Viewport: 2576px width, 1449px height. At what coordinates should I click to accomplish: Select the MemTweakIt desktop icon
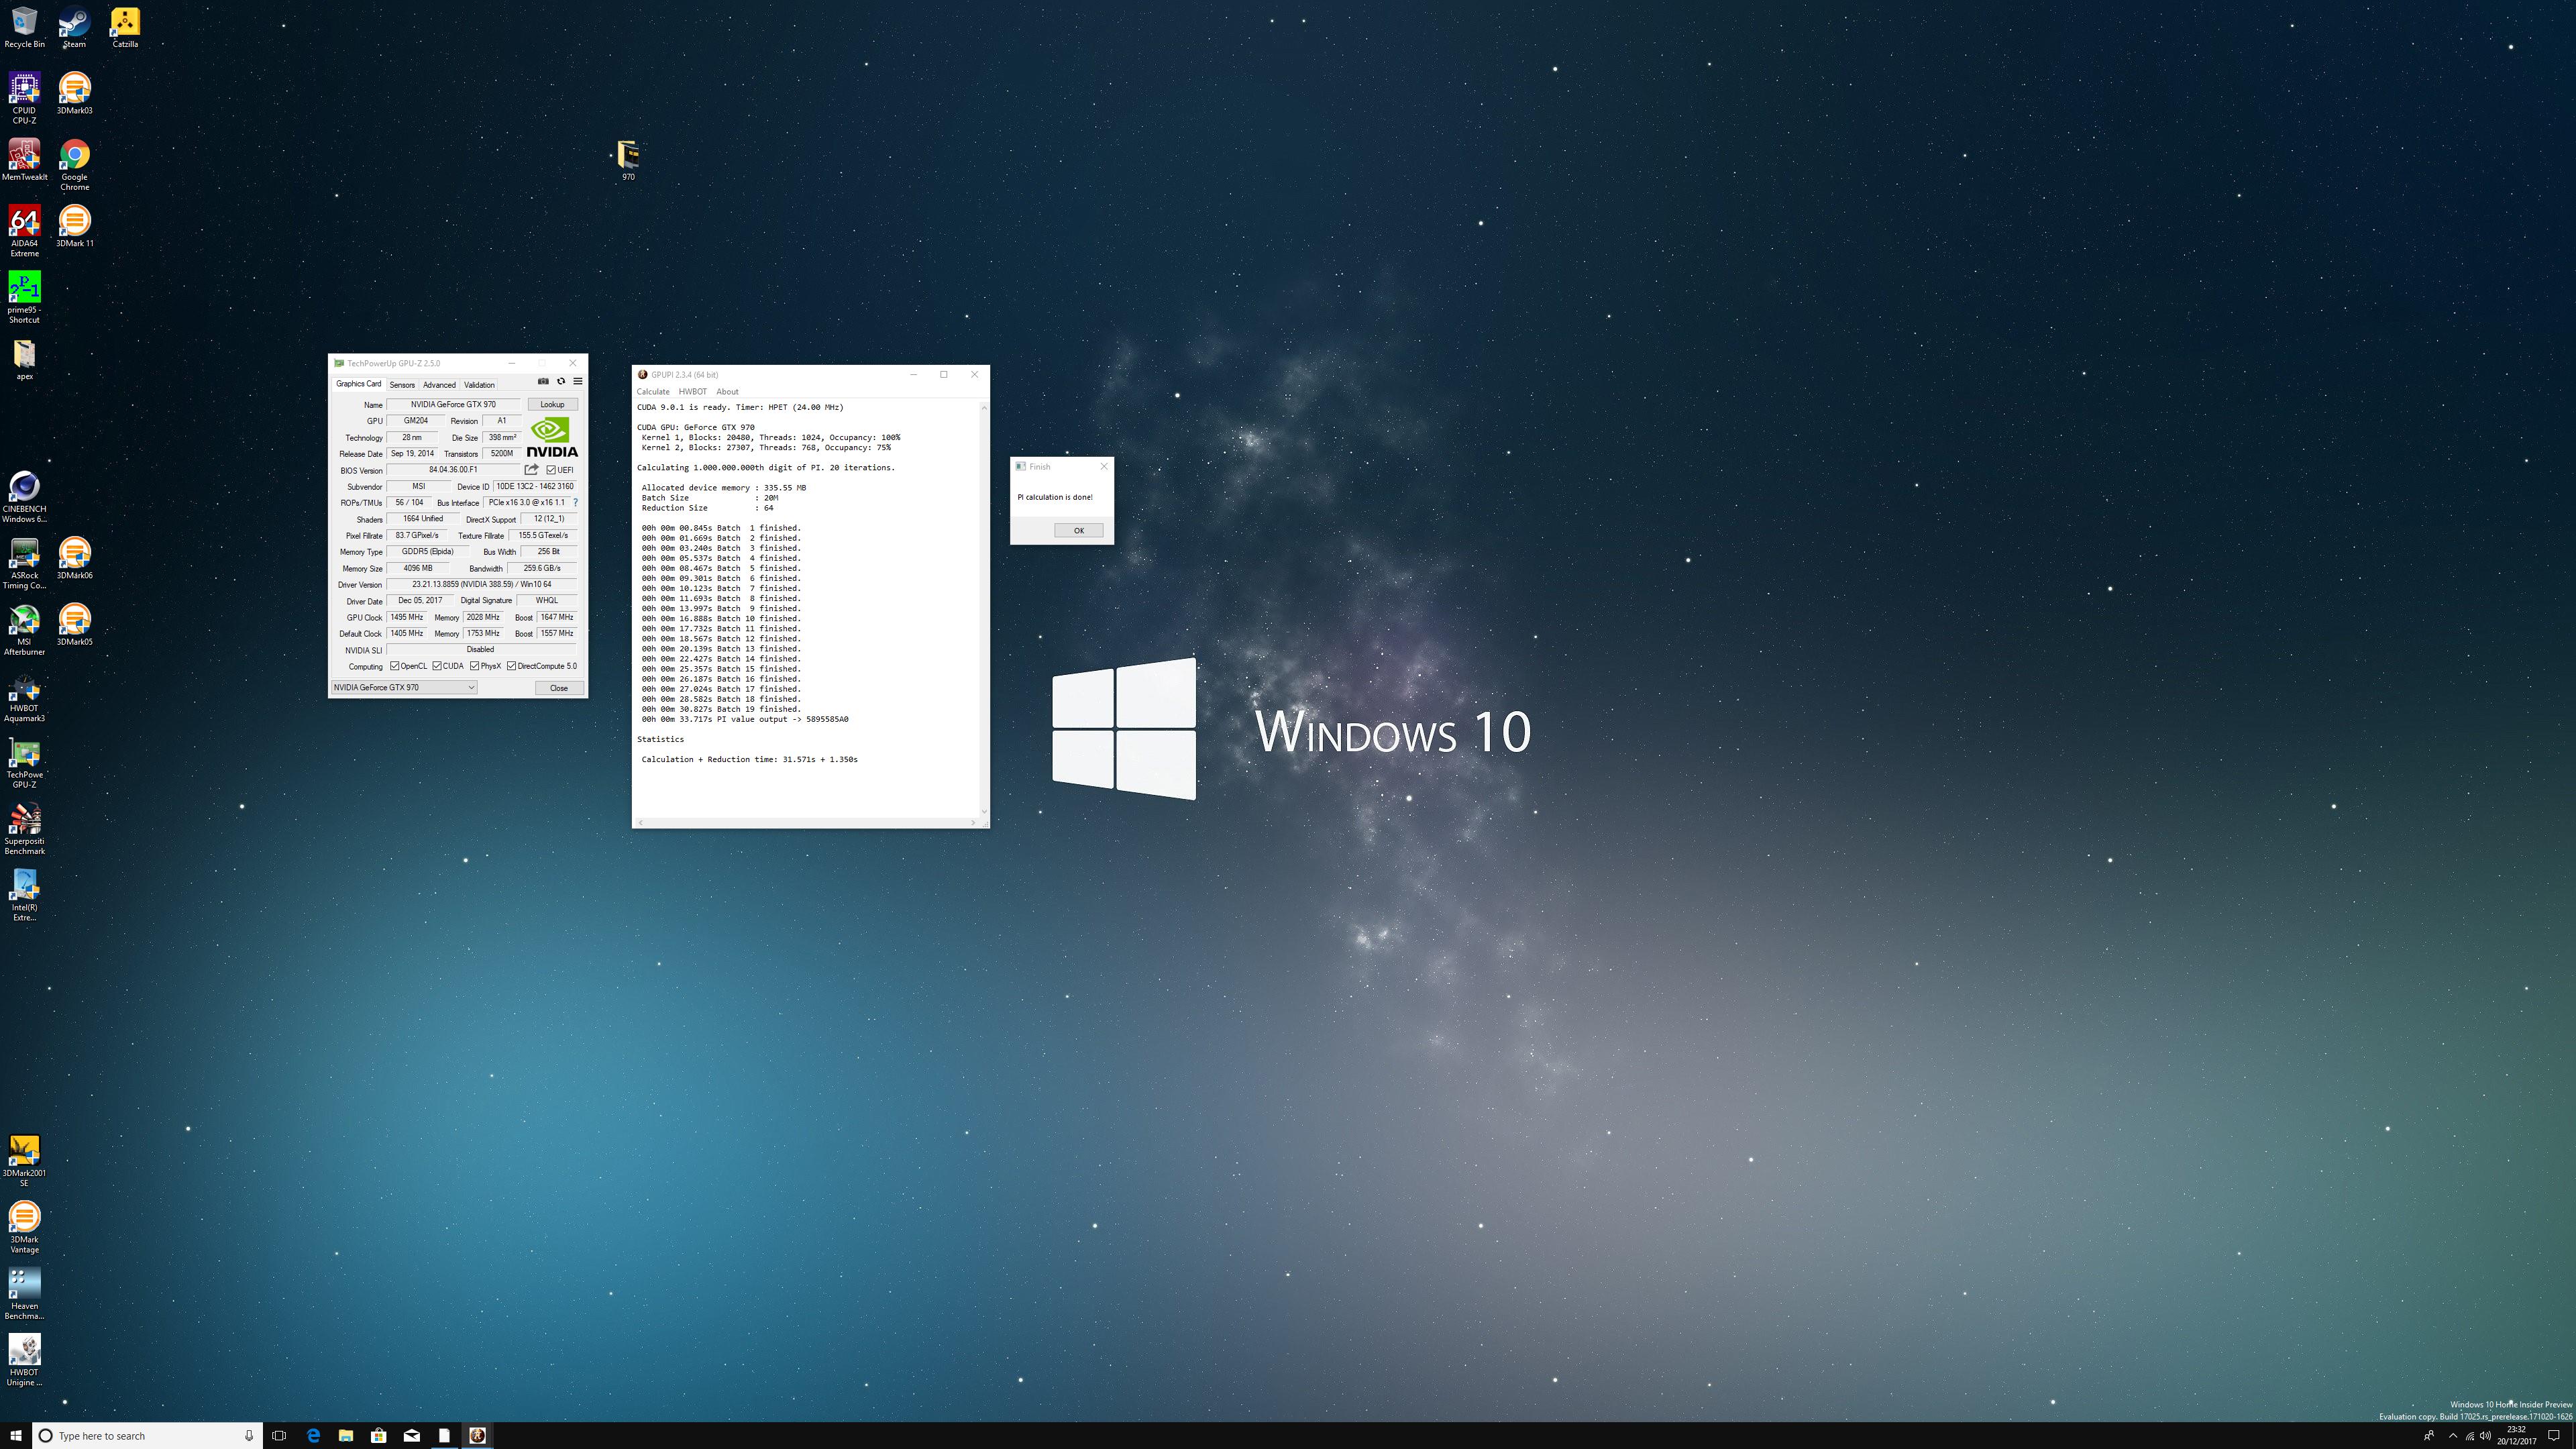pyautogui.click(x=24, y=160)
